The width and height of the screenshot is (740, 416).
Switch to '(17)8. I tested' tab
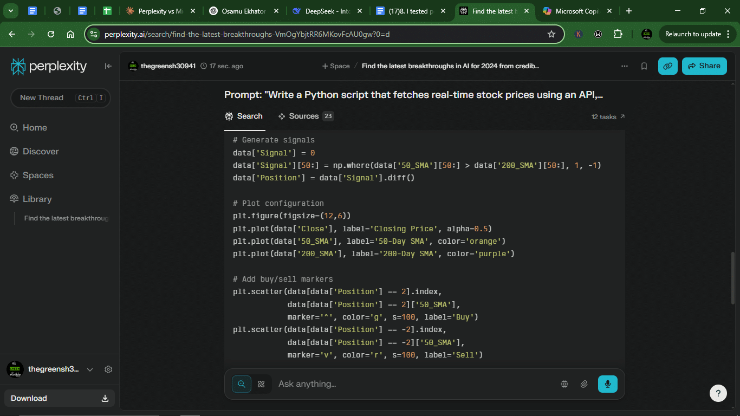coord(411,11)
